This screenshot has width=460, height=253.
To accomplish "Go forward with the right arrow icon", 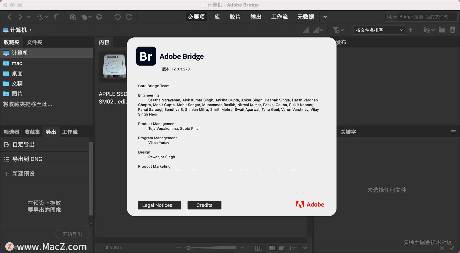I will (x=20, y=17).
